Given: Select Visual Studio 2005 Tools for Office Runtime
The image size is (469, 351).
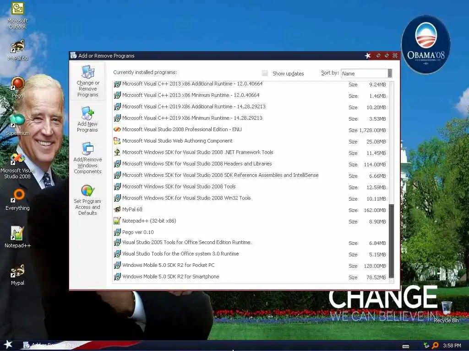Looking at the screenshot, I should [x=251, y=243].
